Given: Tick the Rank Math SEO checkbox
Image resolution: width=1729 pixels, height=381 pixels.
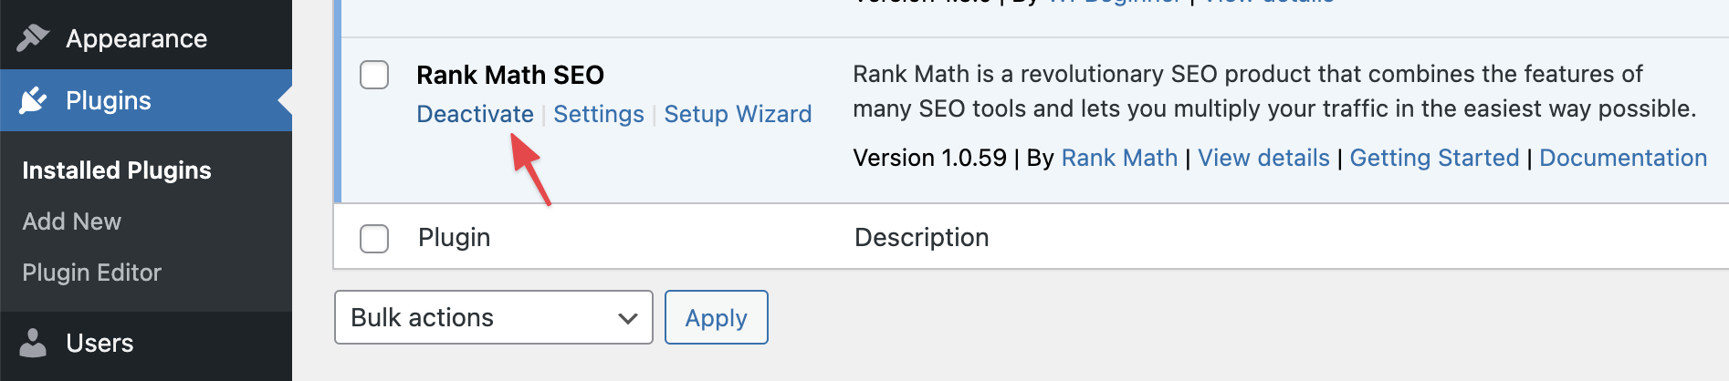Looking at the screenshot, I should point(374,75).
